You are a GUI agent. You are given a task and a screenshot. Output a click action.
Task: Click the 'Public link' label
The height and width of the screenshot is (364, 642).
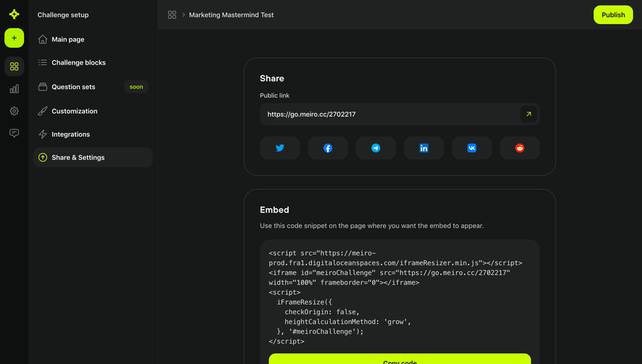274,96
